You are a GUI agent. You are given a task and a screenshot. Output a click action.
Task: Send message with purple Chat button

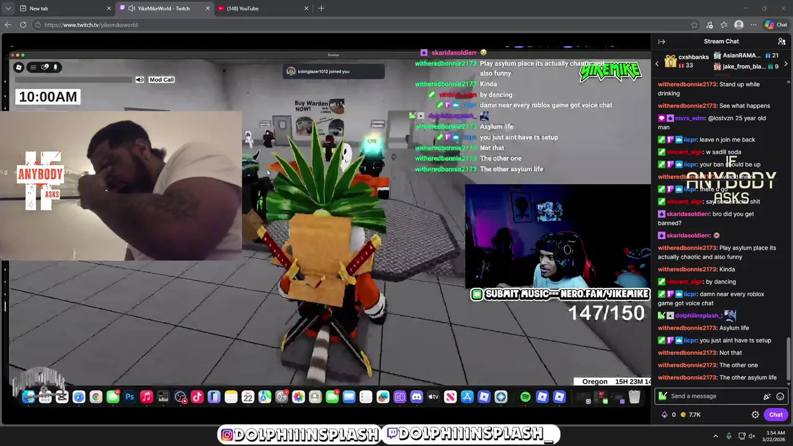point(776,415)
